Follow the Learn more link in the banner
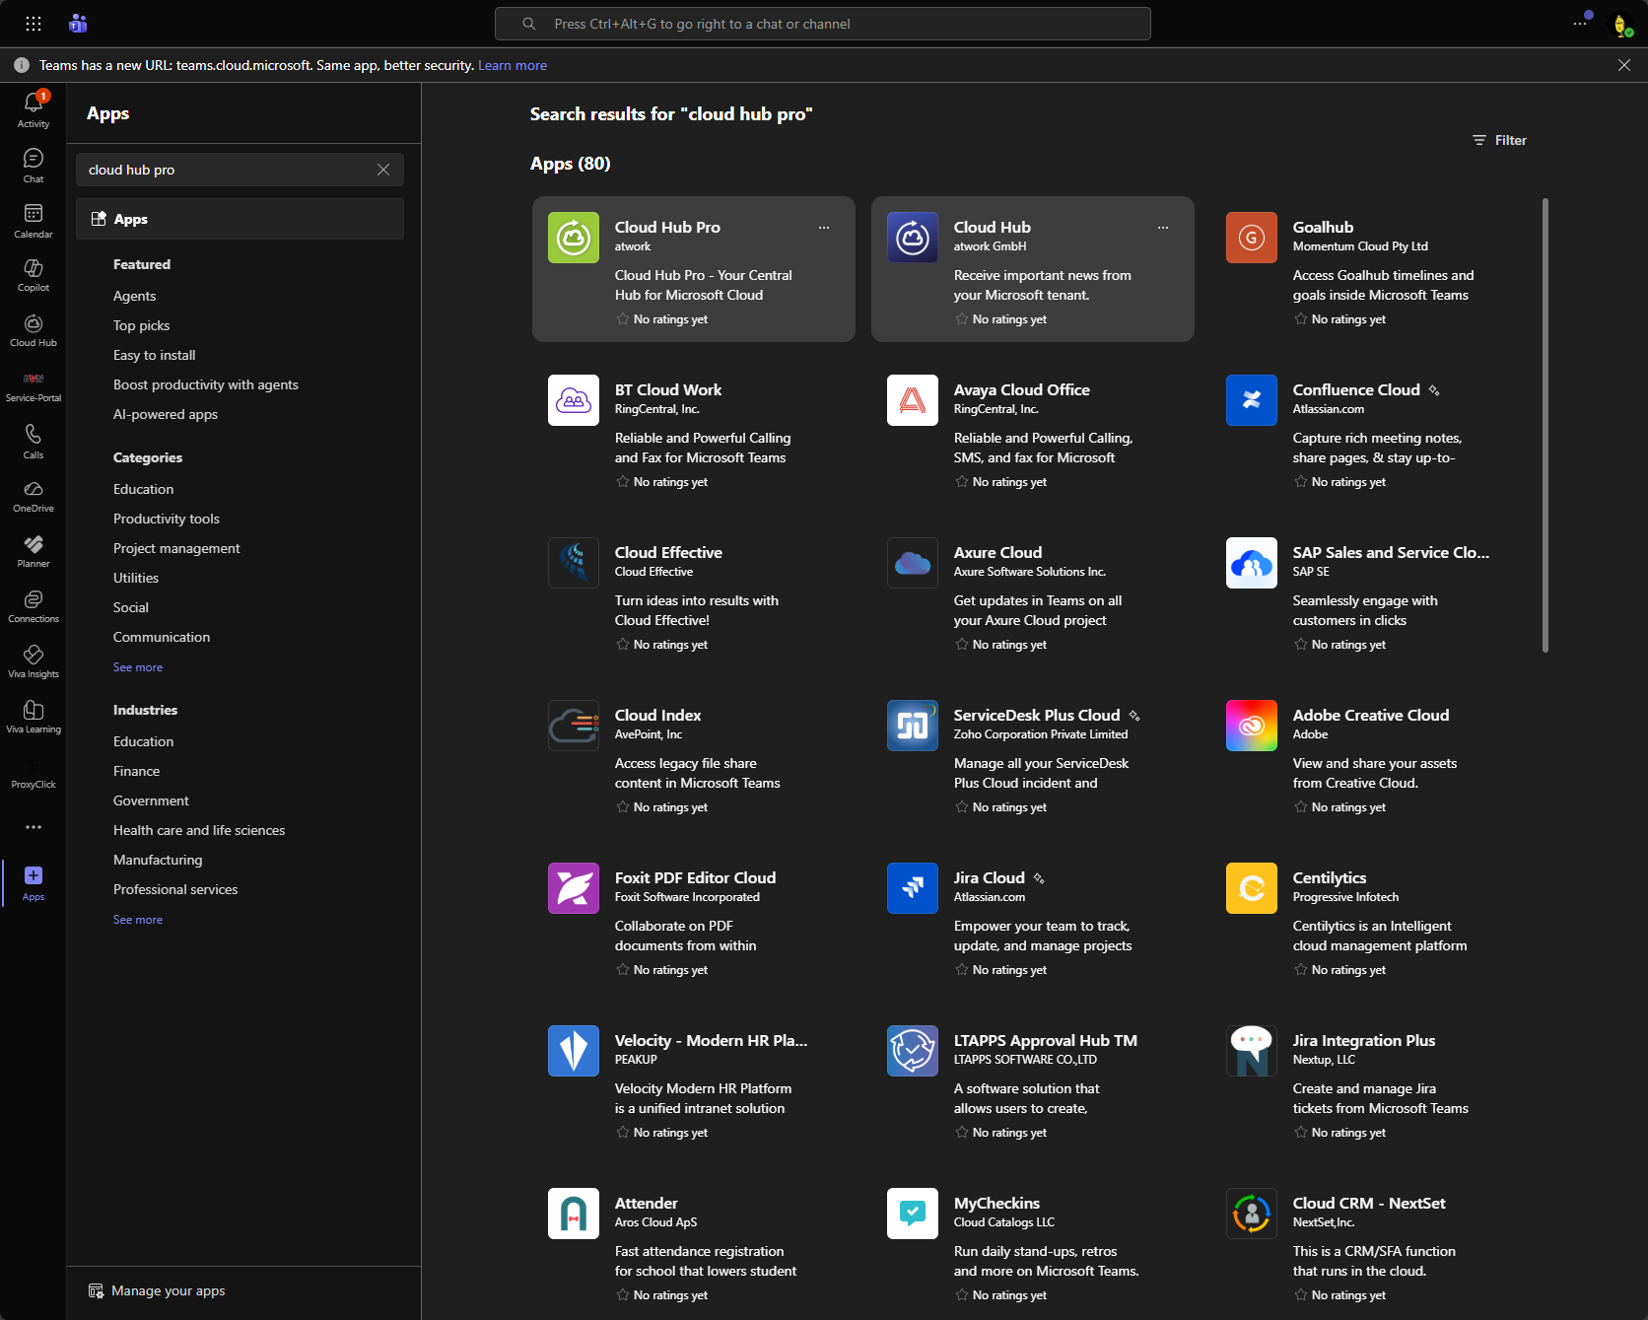 coord(513,65)
